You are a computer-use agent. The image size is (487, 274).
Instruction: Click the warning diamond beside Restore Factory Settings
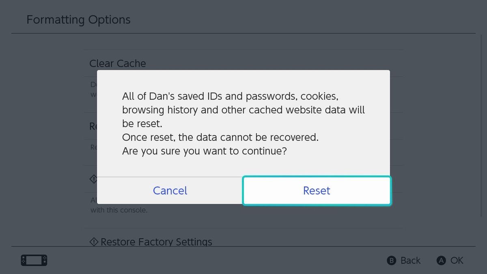pos(94,242)
